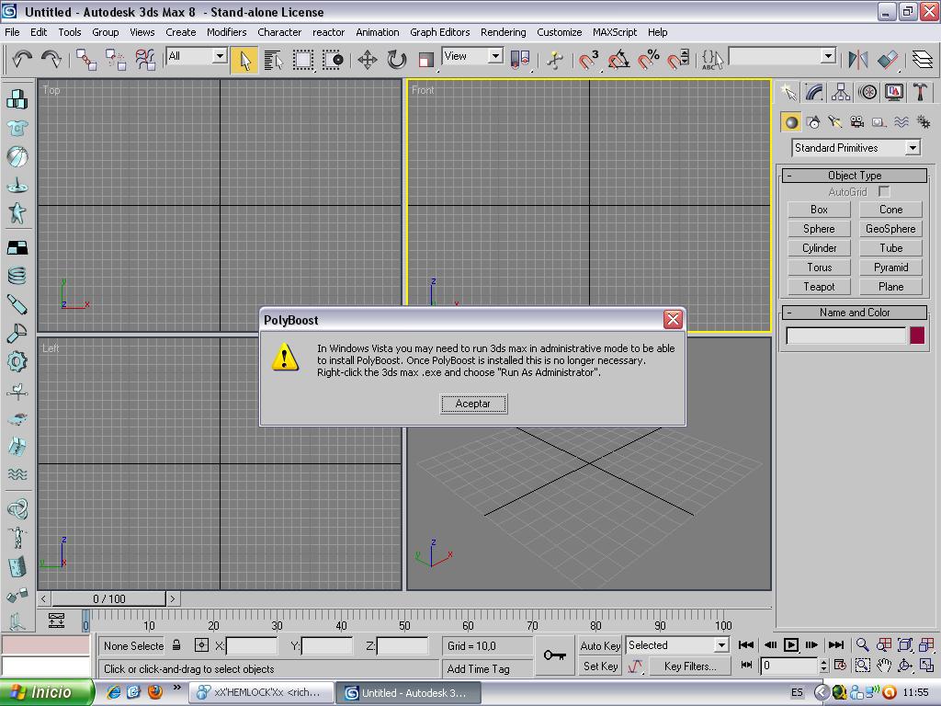Select the Cameras category icon

coord(857,122)
